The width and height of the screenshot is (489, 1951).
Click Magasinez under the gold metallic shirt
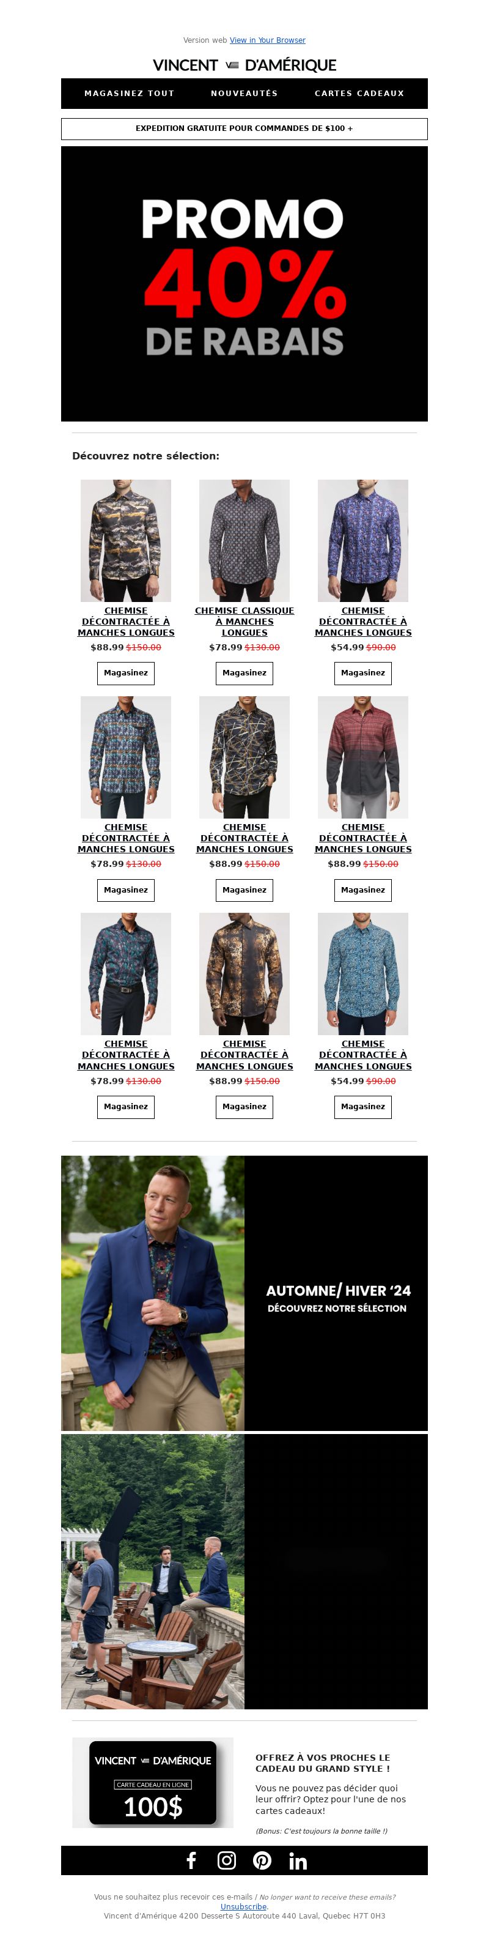(244, 1107)
